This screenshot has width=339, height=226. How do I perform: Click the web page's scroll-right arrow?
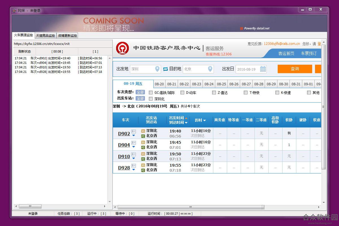coord(319,207)
